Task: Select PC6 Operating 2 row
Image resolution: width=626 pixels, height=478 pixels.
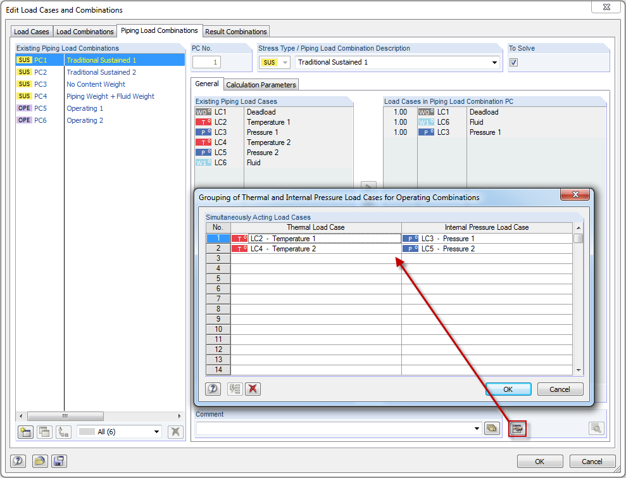Action: 100,120
